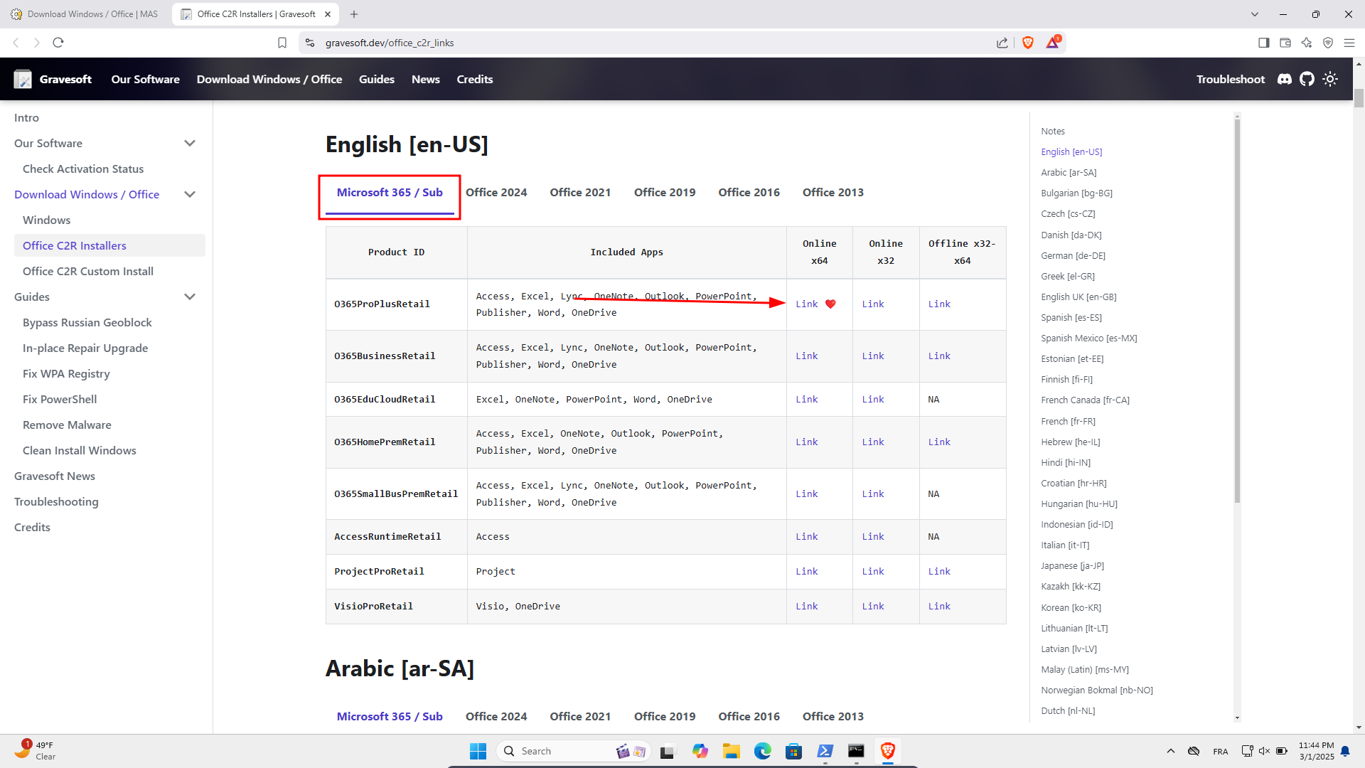Screen dimensions: 1365x768
Task: Open Copilot from the taskbar
Action: tap(700, 751)
